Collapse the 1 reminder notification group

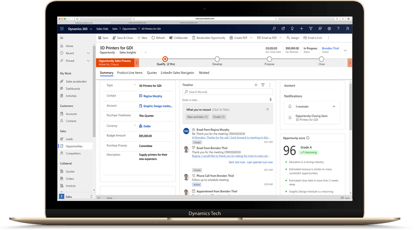[334, 107]
